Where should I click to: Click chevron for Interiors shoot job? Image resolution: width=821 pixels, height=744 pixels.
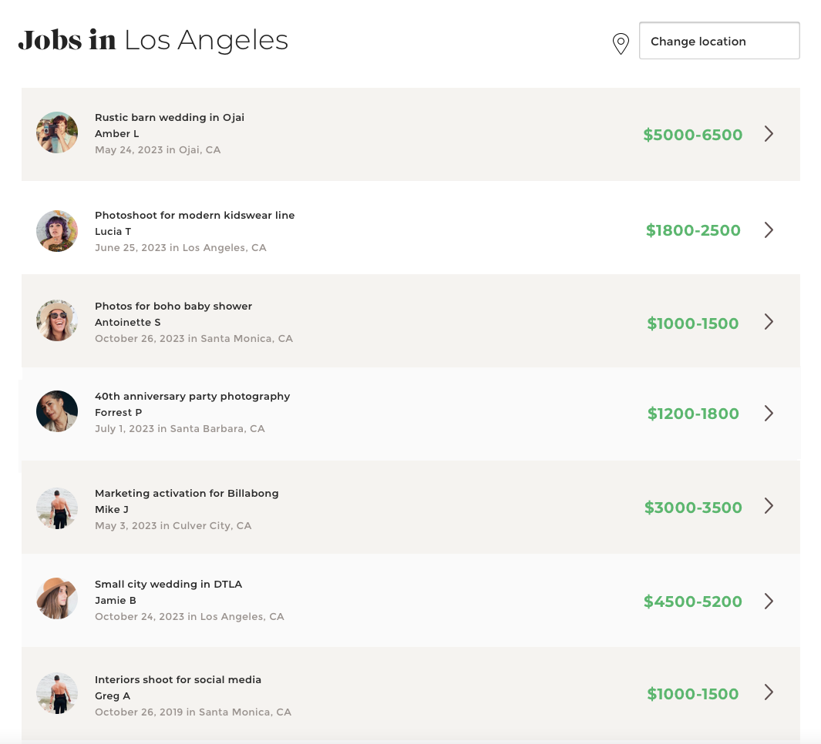[x=769, y=692]
